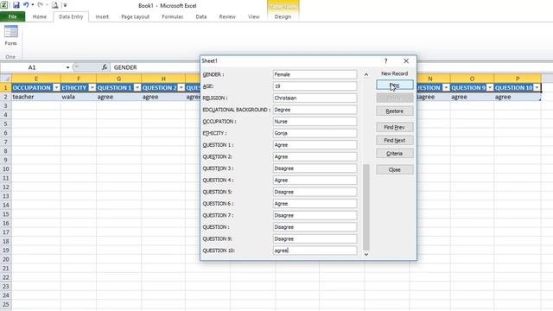Switch to the Page Layout tab
The image size is (553, 311).
click(x=135, y=16)
